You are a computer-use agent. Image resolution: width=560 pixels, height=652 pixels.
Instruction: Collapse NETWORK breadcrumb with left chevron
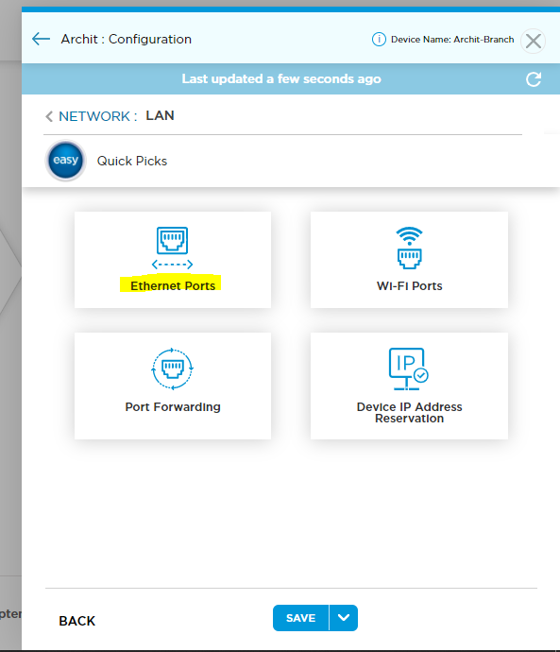coord(49,116)
